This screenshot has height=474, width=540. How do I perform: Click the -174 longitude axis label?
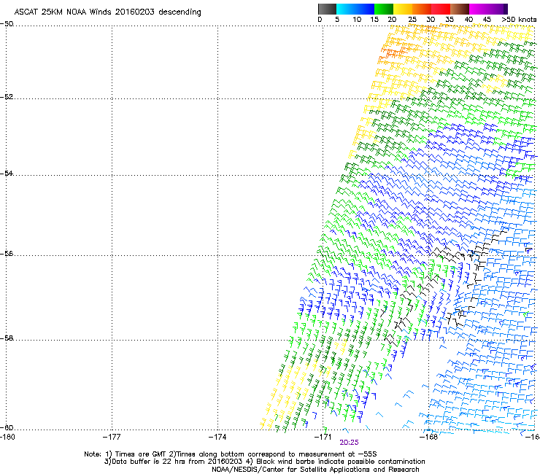coord(217,437)
